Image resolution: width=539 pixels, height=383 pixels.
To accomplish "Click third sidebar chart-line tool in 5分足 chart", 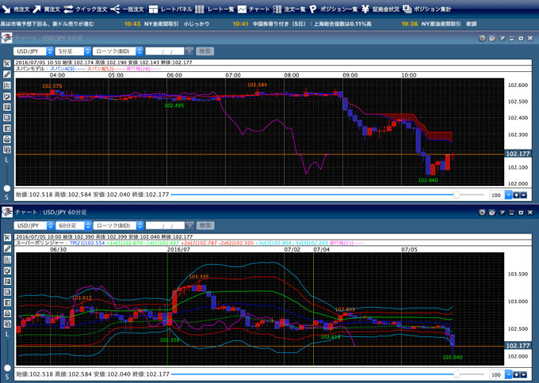I will (x=7, y=85).
